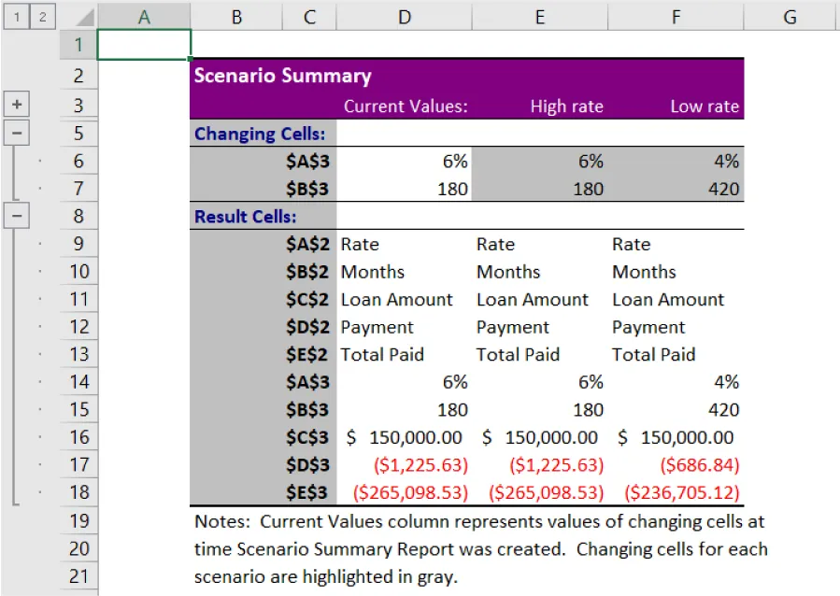The height and width of the screenshot is (596, 840).
Task: Click the Changing Cells label
Action: click(x=260, y=133)
